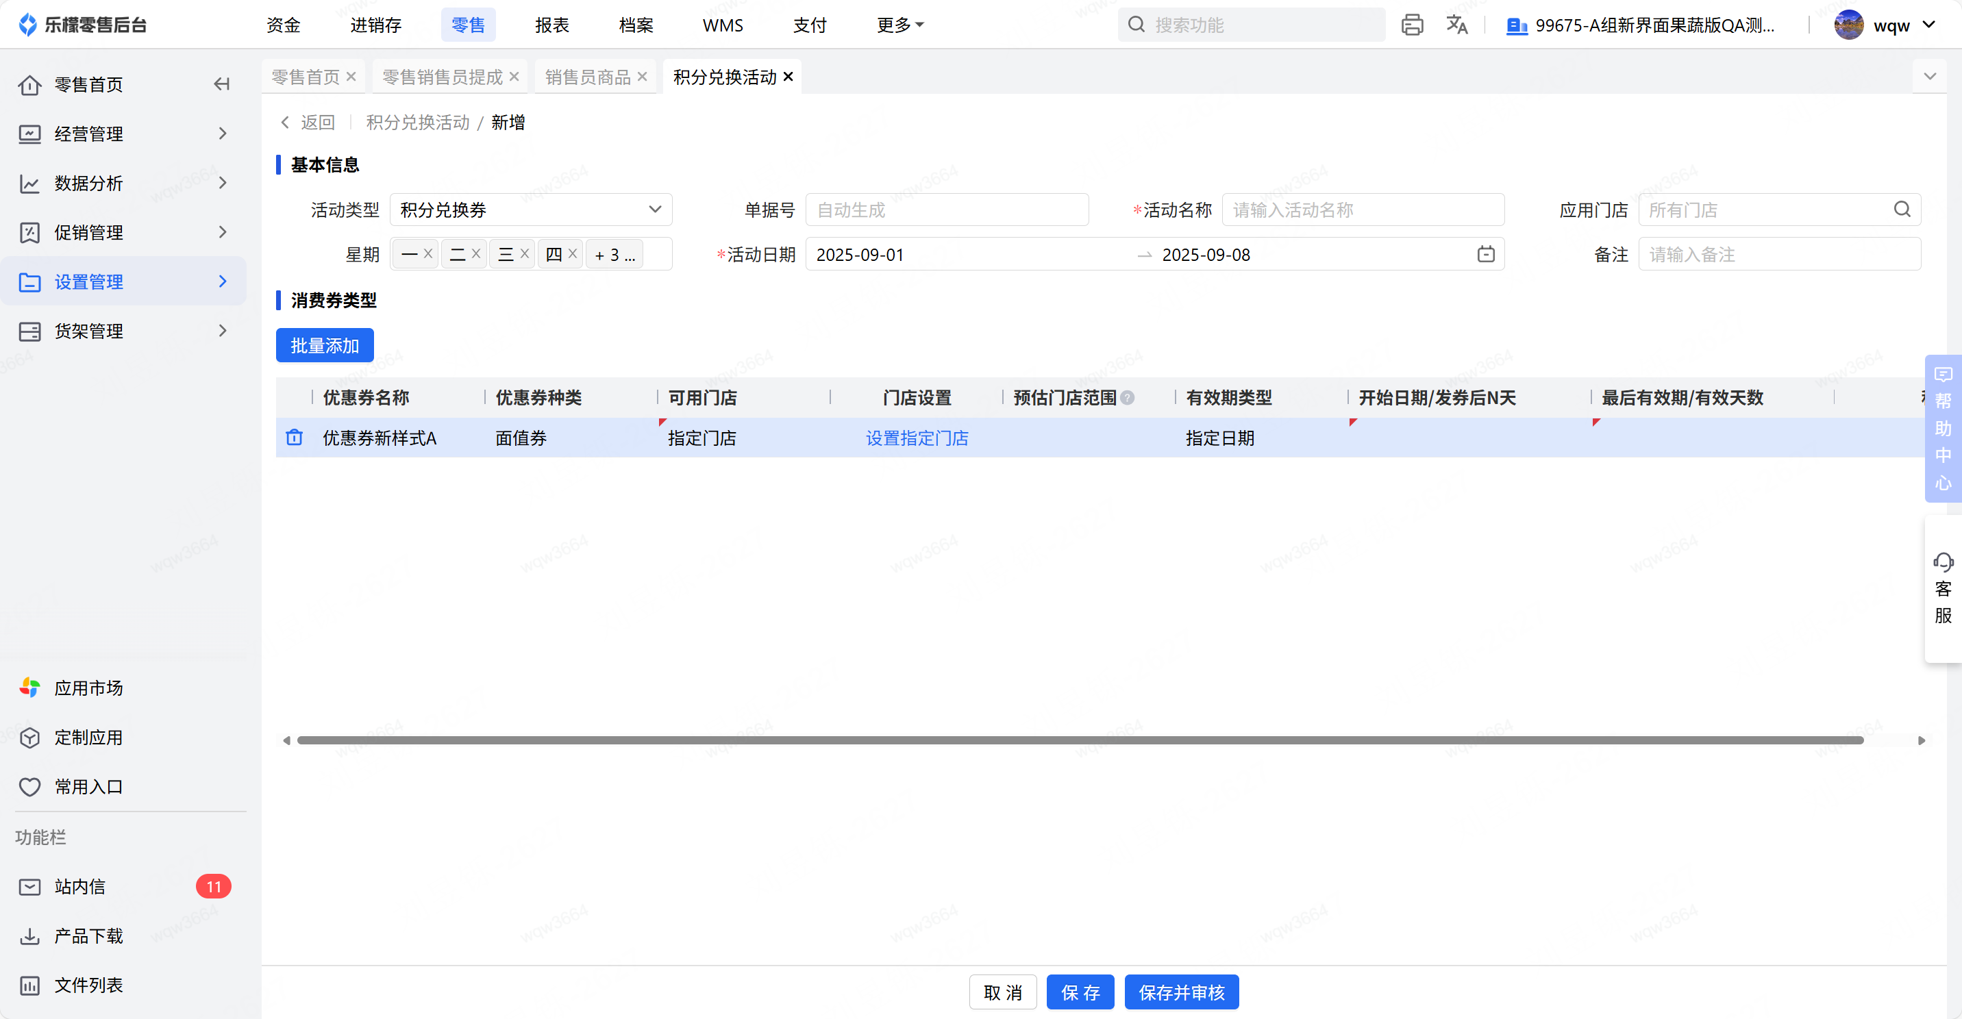The width and height of the screenshot is (1962, 1019).
Task: Open the WMS top menu
Action: click(722, 25)
